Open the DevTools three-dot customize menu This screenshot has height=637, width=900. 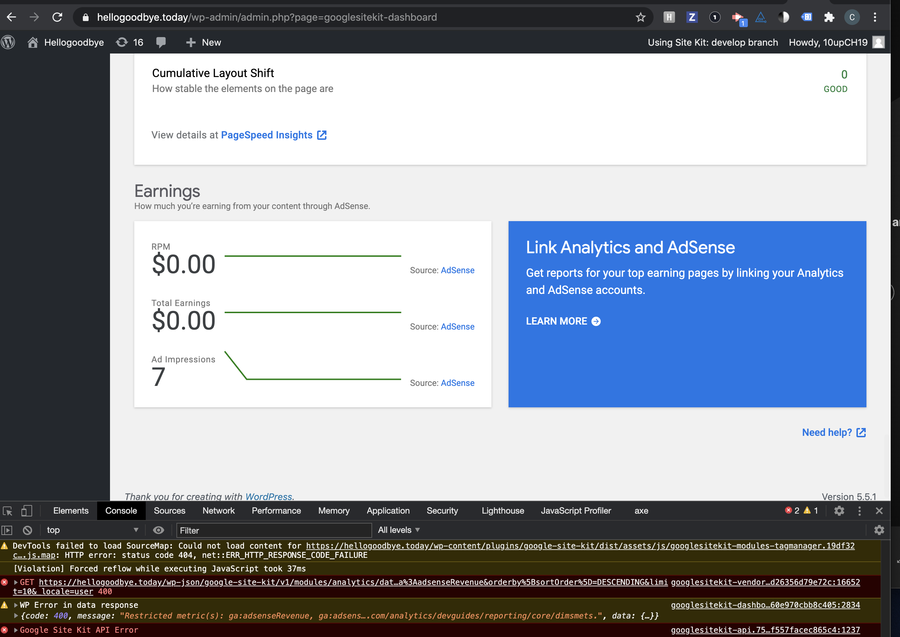pos(860,511)
